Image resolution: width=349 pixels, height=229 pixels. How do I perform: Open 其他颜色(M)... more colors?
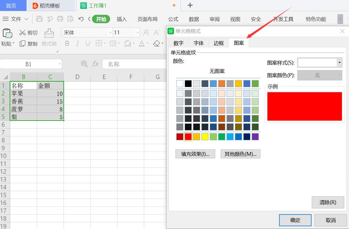241,154
